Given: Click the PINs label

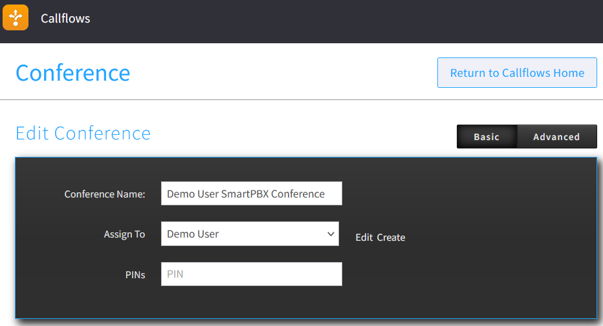Looking at the screenshot, I should click(x=135, y=274).
